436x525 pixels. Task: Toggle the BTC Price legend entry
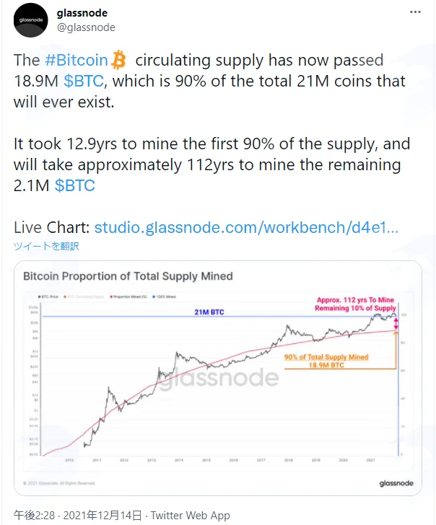48,296
